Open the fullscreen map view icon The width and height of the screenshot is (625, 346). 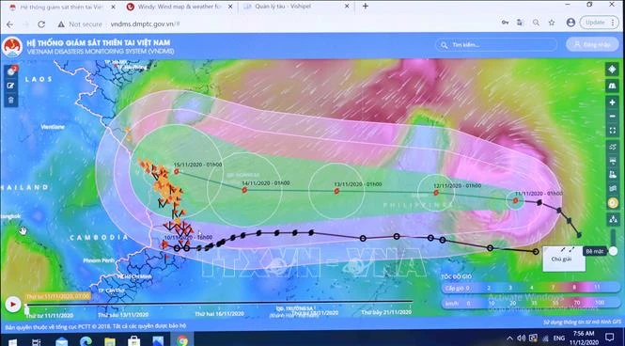click(612, 131)
